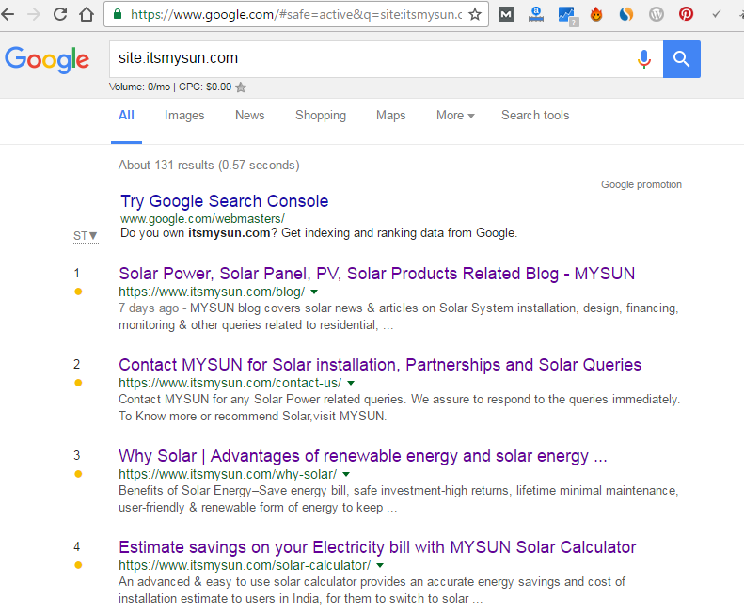
Task: Expand the arrow after the why-solar URL
Action: 346,474
